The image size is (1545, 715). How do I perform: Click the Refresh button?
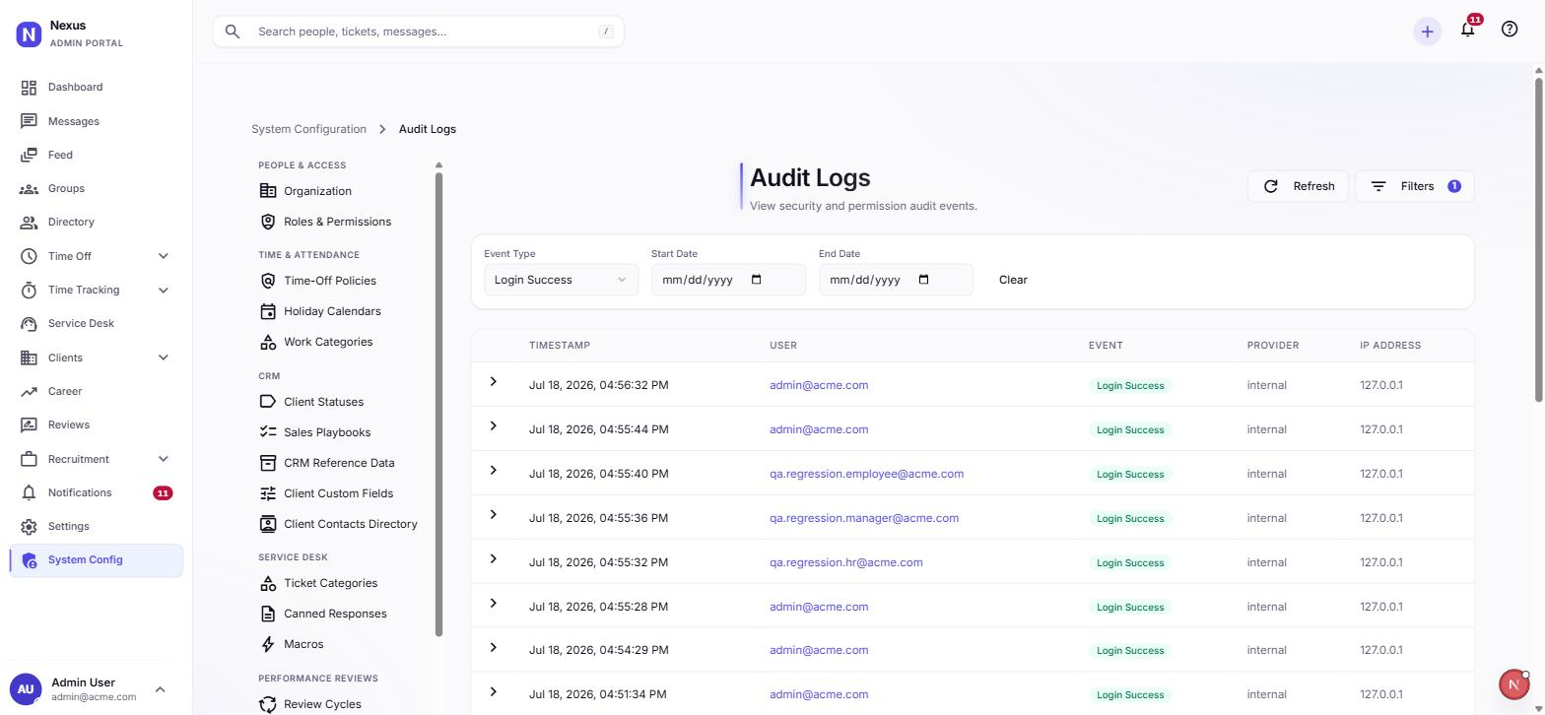click(1298, 186)
